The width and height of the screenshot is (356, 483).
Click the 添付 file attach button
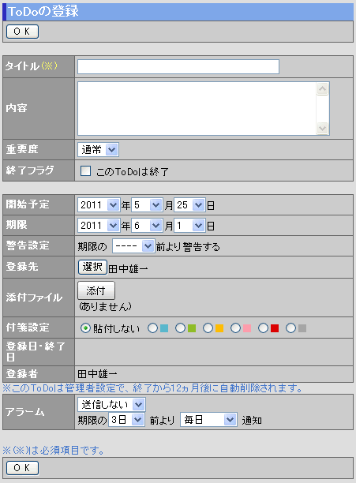[96, 290]
